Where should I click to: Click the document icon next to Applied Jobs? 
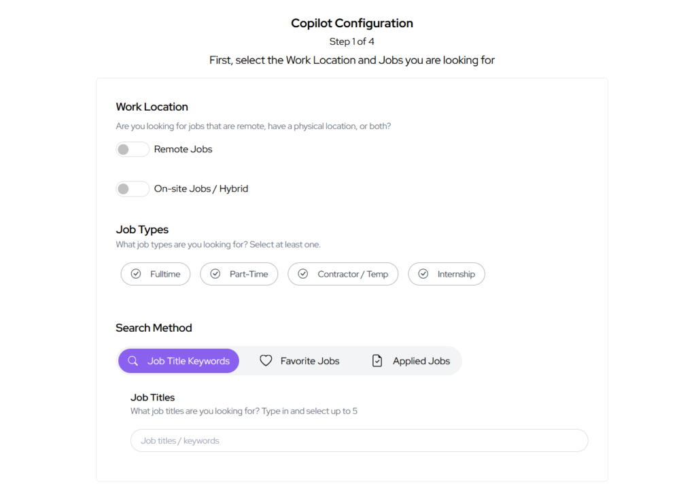377,360
